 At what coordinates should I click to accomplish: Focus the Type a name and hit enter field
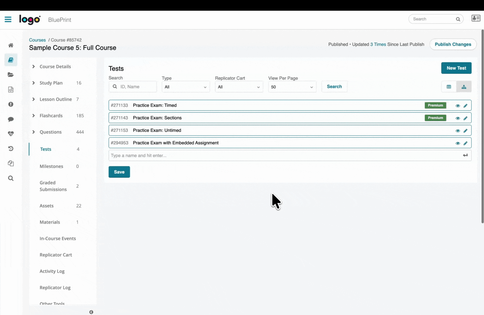[290, 155]
